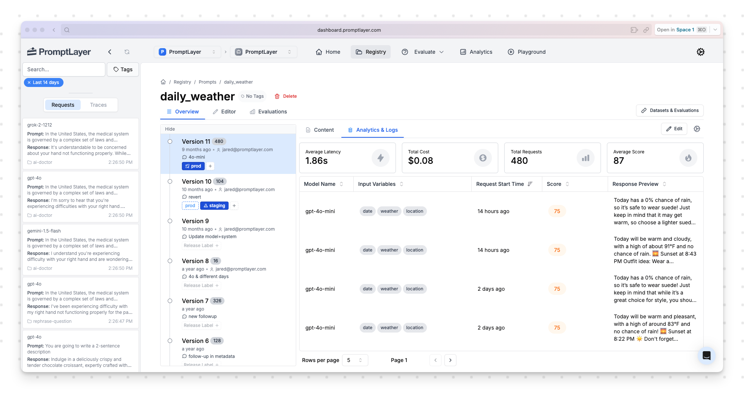Open Datasets & Evaluations
The image size is (744, 393).
click(x=670, y=110)
